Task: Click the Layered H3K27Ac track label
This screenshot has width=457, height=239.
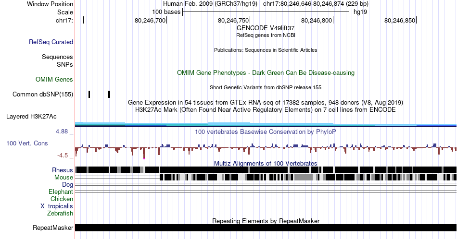Action: 31,116
